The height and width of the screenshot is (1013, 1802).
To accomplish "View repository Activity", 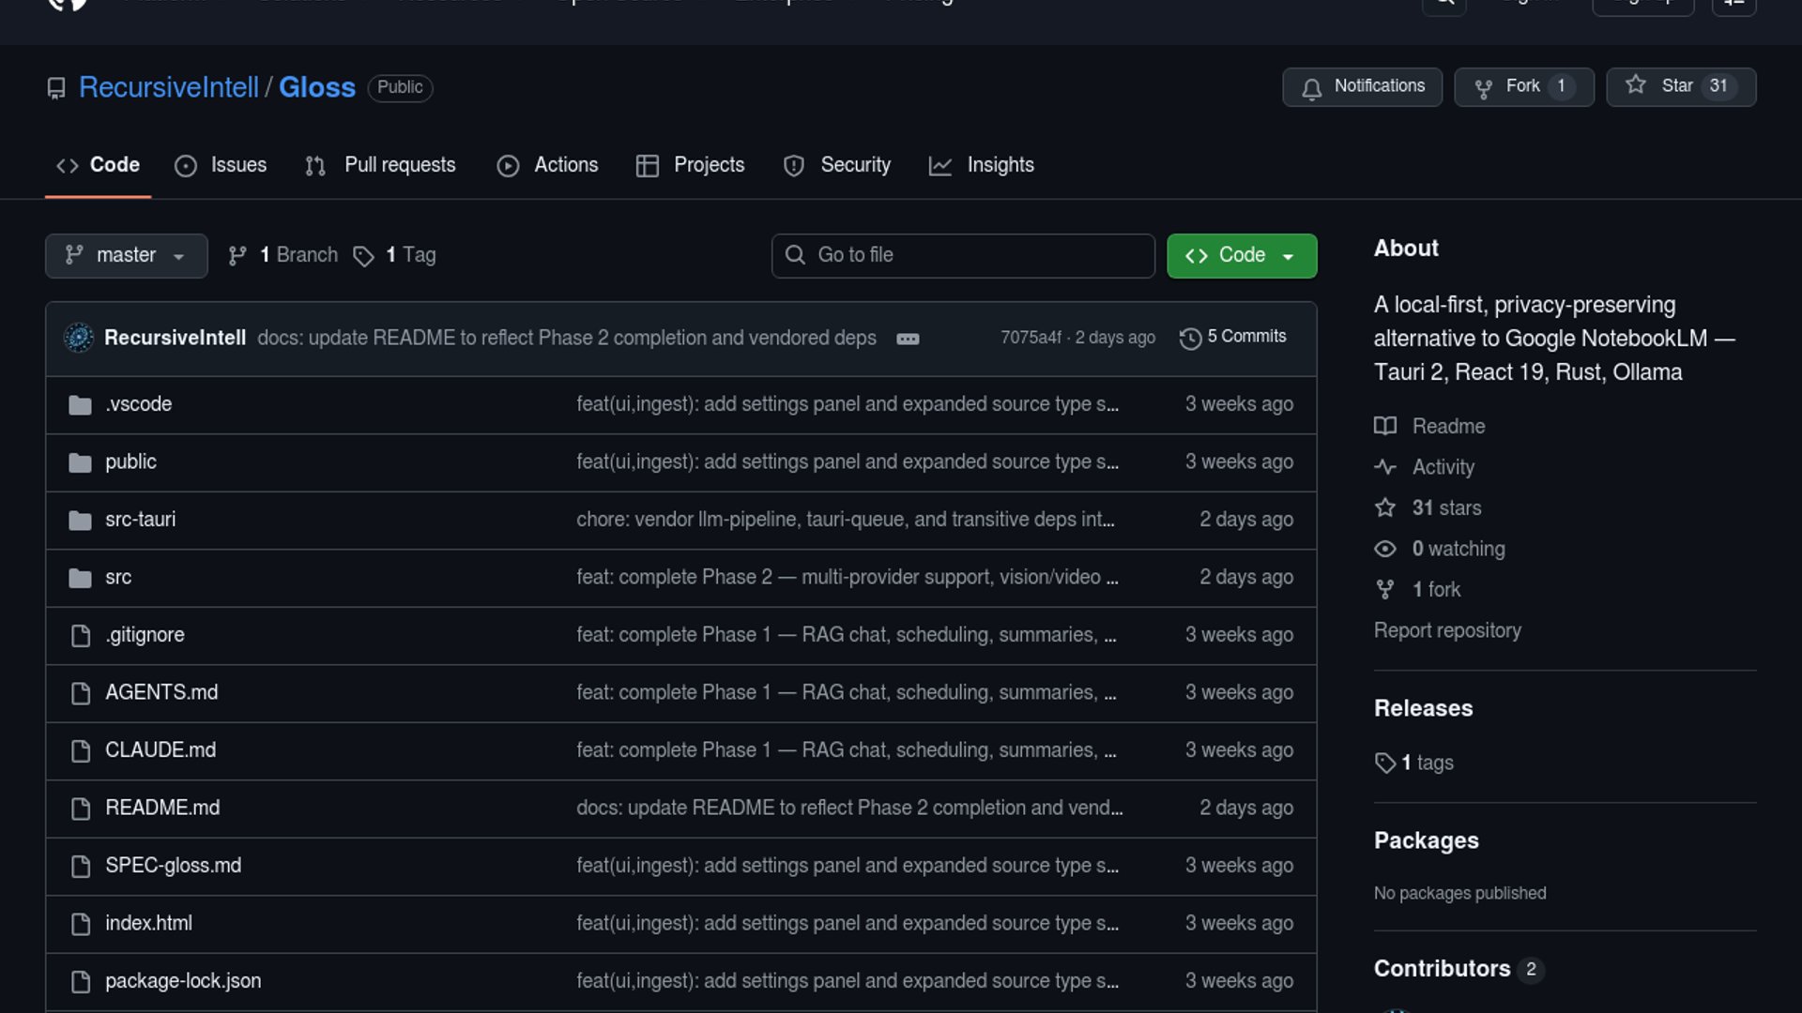I will (x=1443, y=467).
